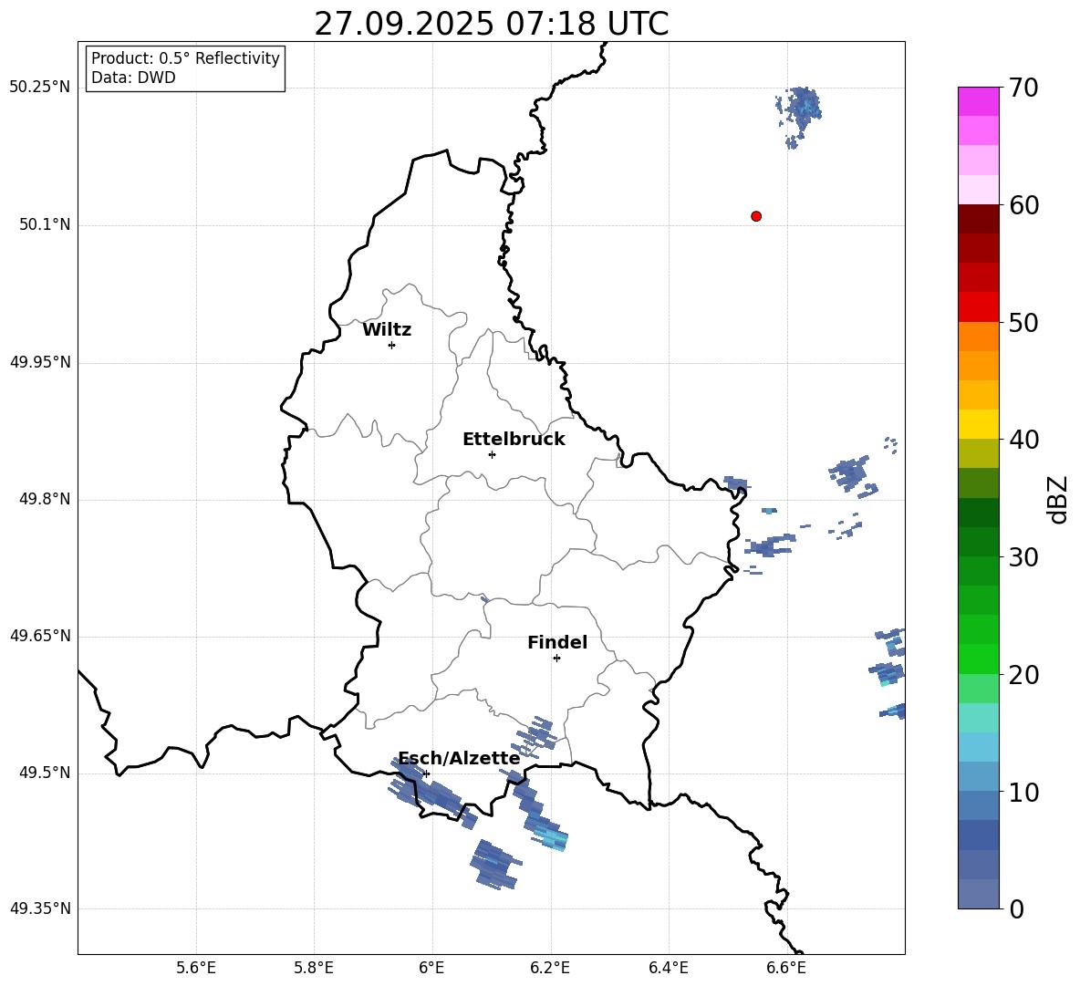This screenshot has height=986, width=1080.
Task: Click the 60 tick on colorbar
Action: coord(1023,205)
